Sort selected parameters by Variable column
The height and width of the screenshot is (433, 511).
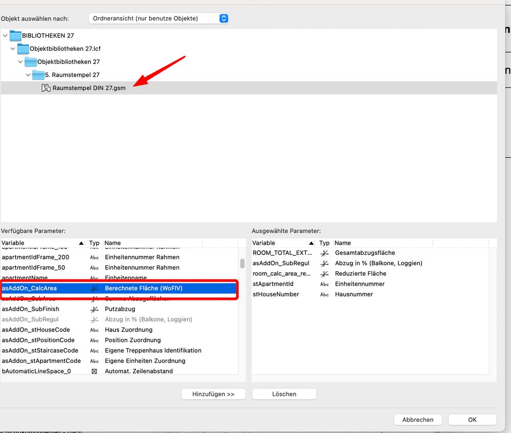click(x=283, y=243)
